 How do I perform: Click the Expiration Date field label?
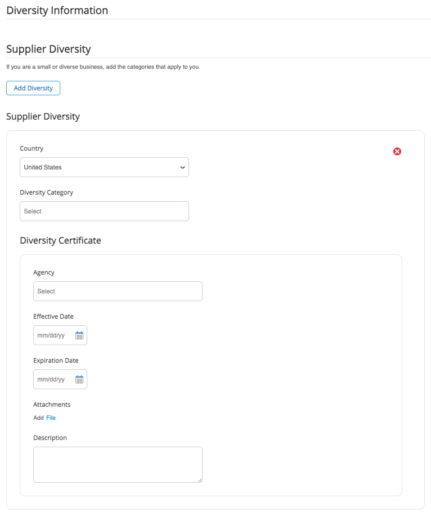56,360
